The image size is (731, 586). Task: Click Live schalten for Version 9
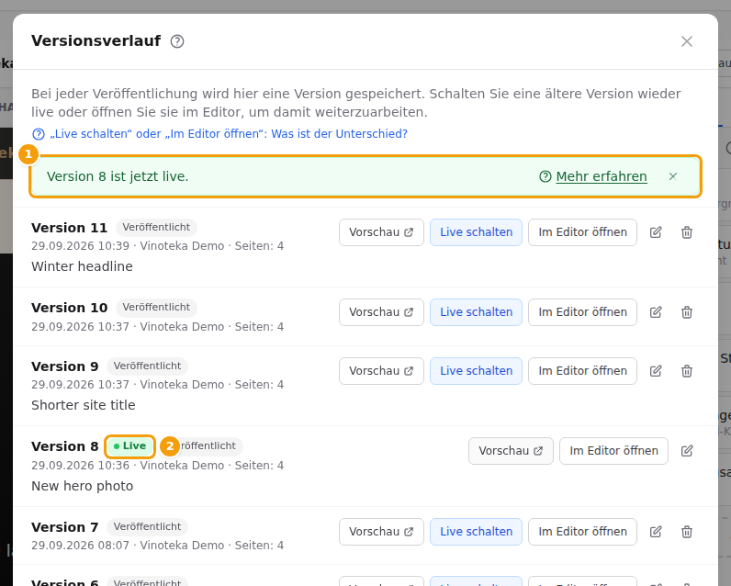[476, 371]
